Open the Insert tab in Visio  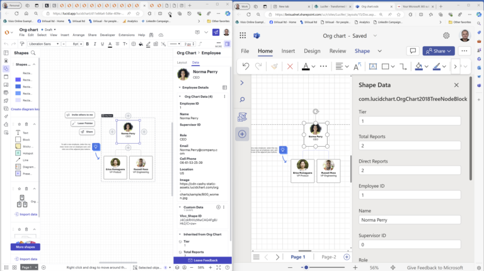[x=288, y=51]
